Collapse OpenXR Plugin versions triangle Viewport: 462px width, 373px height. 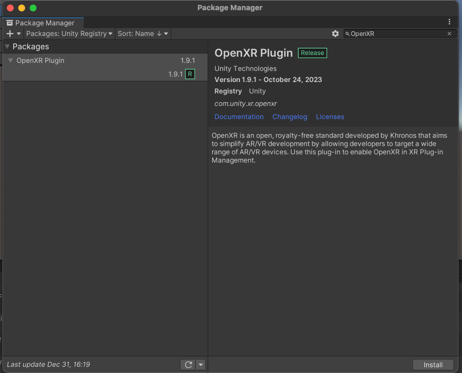11,60
